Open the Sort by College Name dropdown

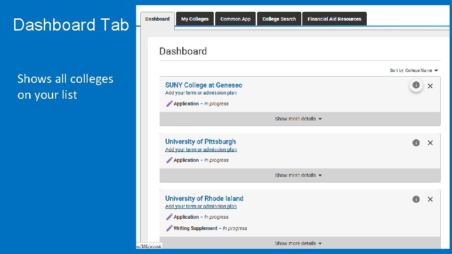[414, 71]
